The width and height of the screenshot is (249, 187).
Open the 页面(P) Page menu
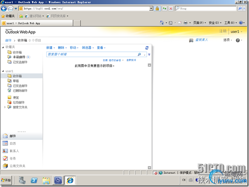click(x=200, y=23)
